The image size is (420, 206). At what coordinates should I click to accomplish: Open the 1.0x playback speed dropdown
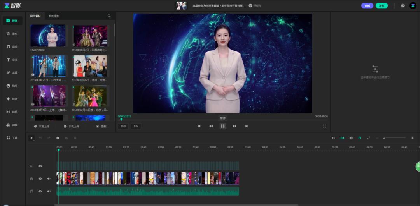(x=136, y=126)
